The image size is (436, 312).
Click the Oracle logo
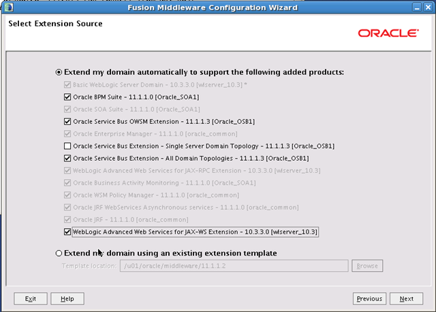(388, 33)
